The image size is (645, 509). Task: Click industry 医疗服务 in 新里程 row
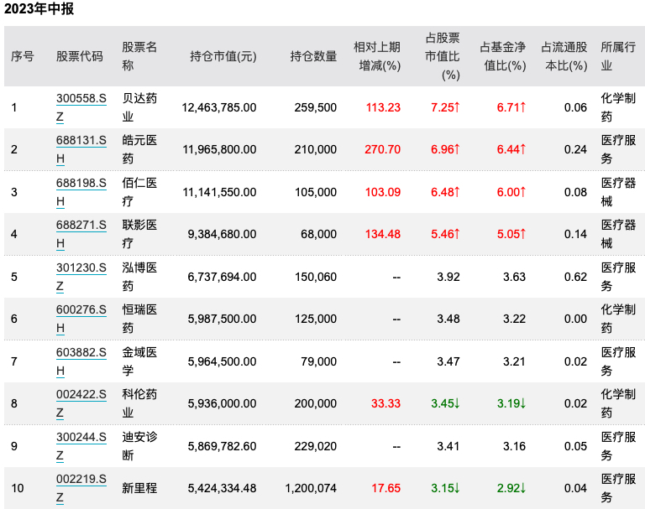tap(618, 488)
